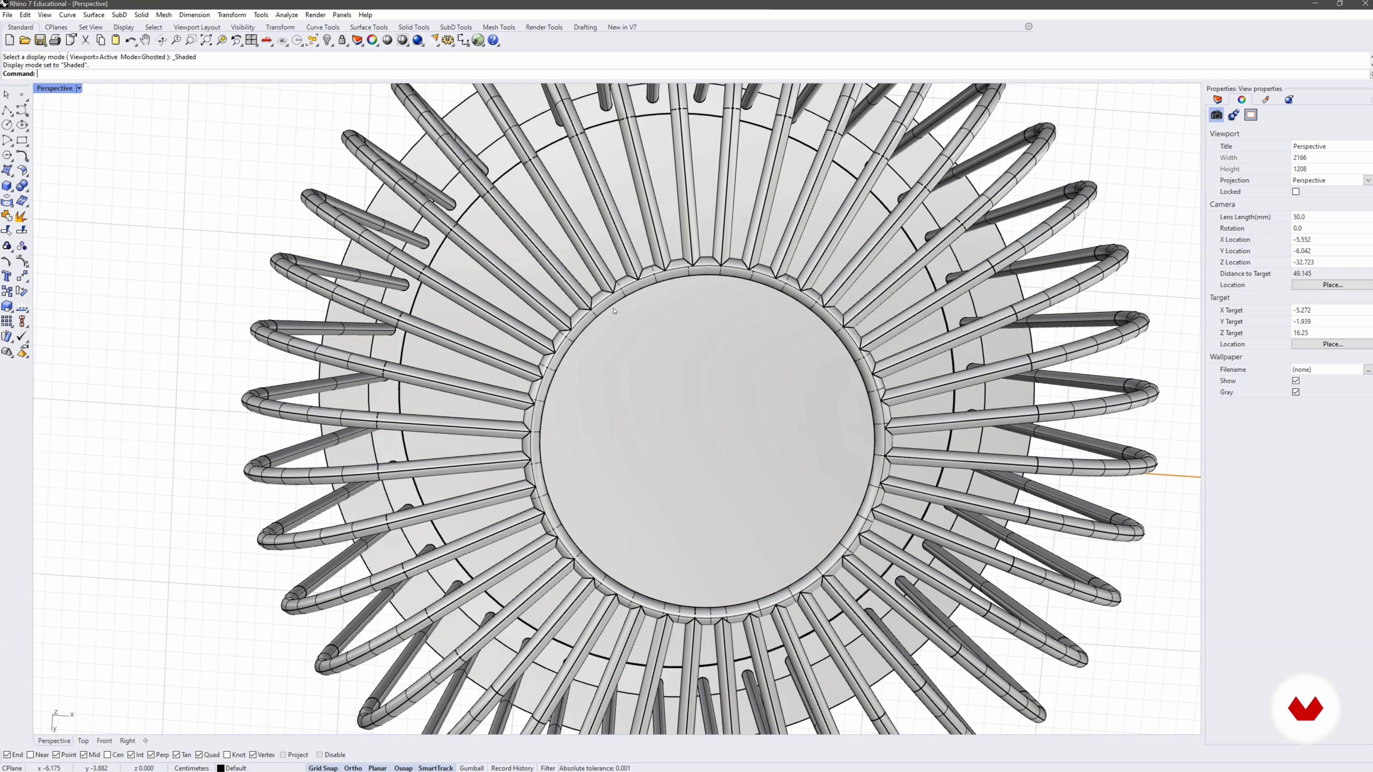1373x772 pixels.
Task: Toggle Gumball in status bar
Action: 471,768
